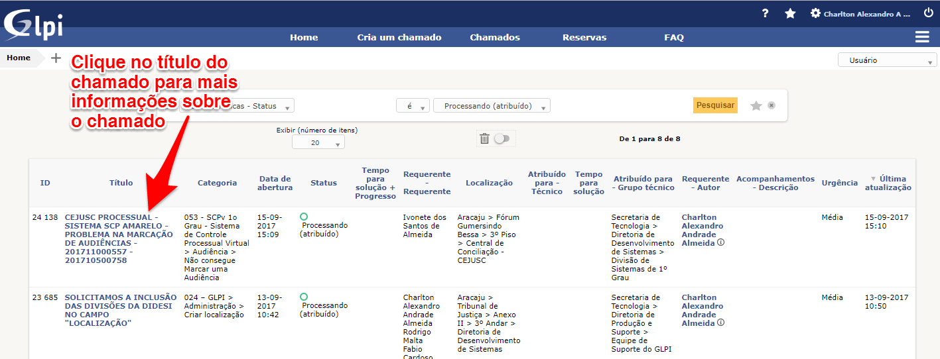940x359 pixels.
Task: Click the power logout icon
Action: pyautogui.click(x=928, y=13)
